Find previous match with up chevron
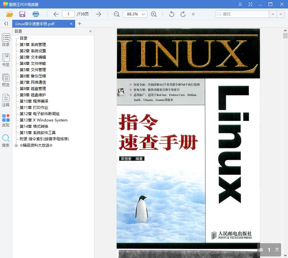Screen dimensions: 288x258 (273, 14)
